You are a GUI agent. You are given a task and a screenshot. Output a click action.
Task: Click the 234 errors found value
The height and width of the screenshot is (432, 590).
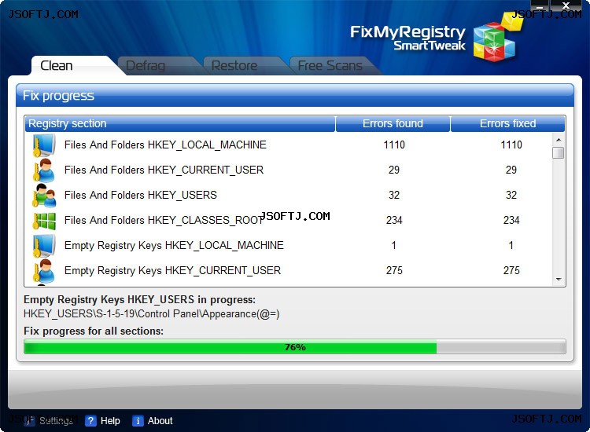point(394,221)
